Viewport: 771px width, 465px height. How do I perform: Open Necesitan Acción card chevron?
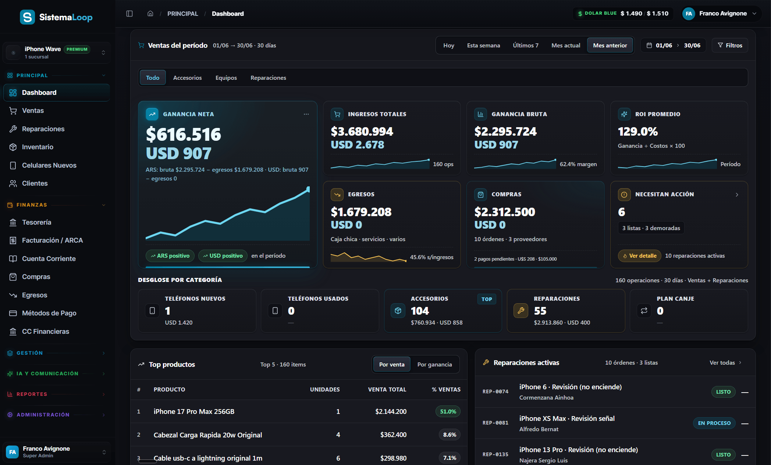pyautogui.click(x=737, y=194)
